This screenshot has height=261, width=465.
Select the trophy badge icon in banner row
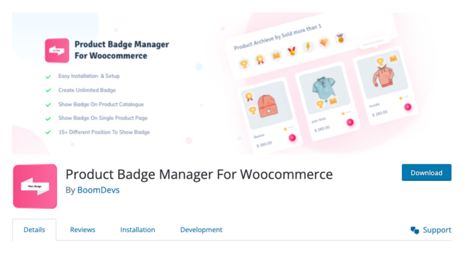pos(244,63)
